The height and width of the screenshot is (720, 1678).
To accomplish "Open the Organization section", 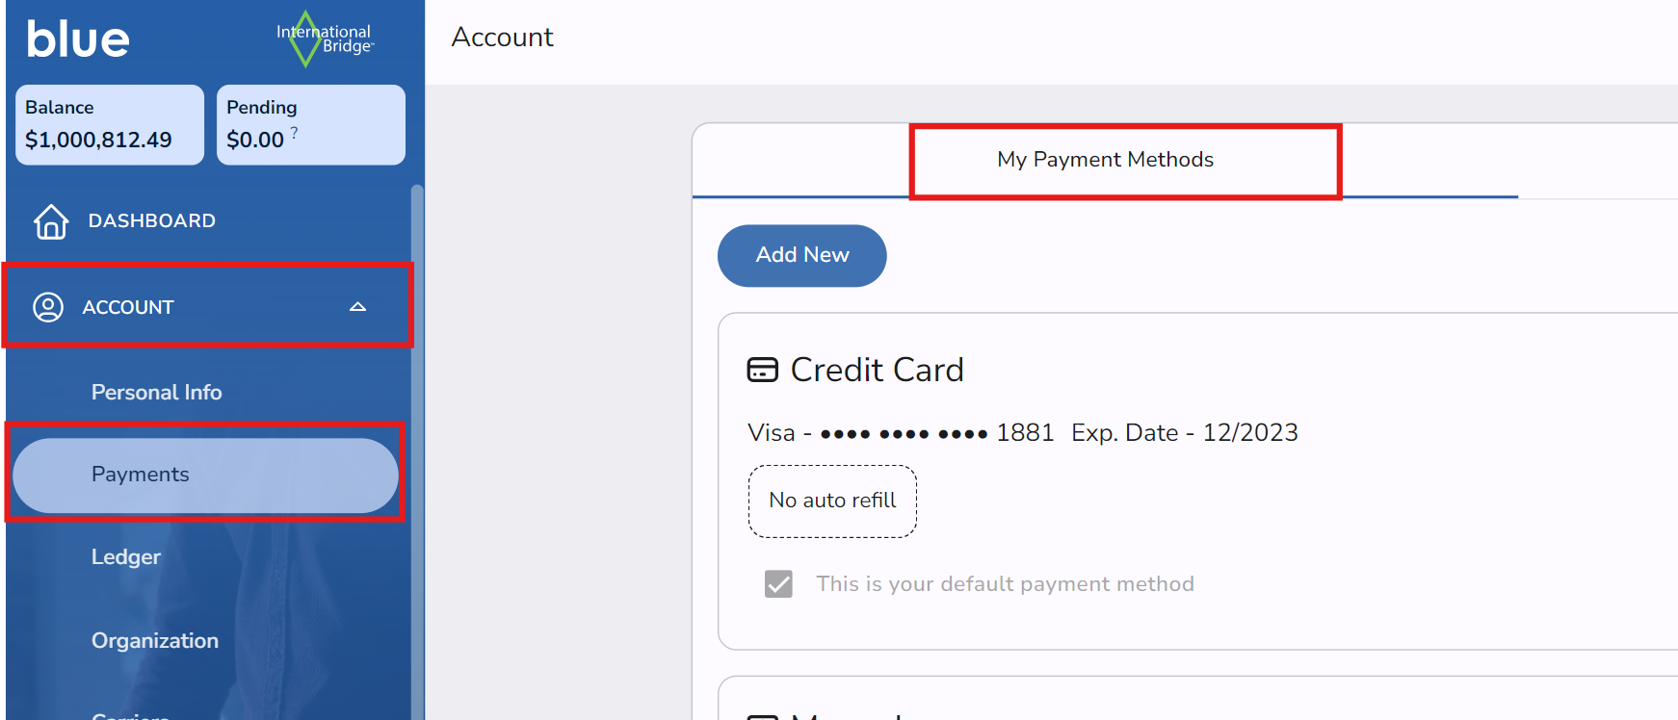I will point(155,640).
